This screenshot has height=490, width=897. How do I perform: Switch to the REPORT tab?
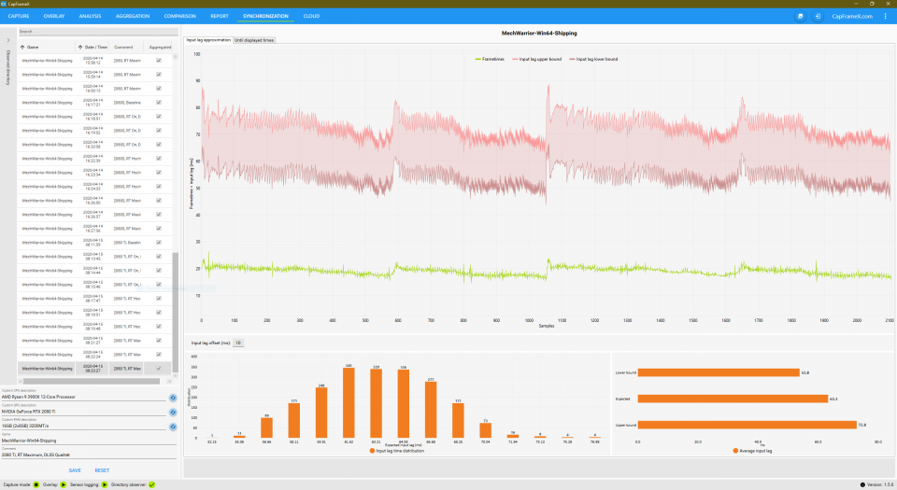tap(220, 16)
